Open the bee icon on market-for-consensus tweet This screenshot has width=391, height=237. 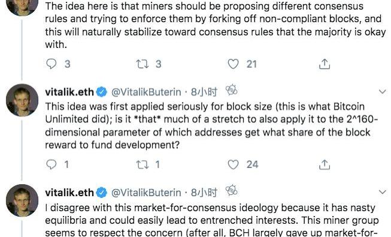click(x=231, y=191)
